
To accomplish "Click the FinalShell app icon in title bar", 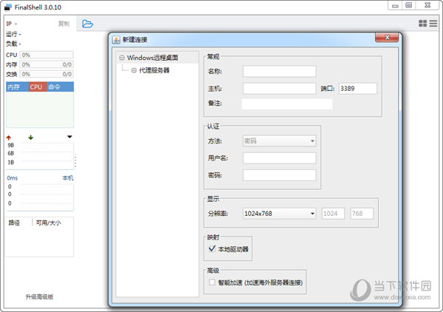I will 8,7.
